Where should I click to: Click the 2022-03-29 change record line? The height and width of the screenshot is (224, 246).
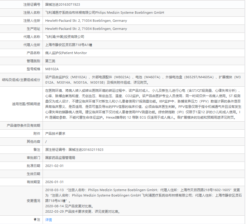(83, 211)
